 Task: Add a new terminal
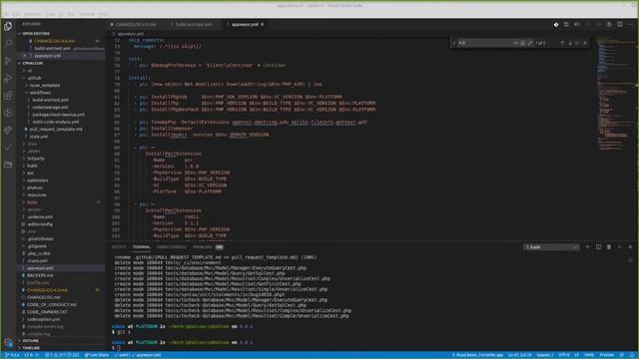(587, 246)
